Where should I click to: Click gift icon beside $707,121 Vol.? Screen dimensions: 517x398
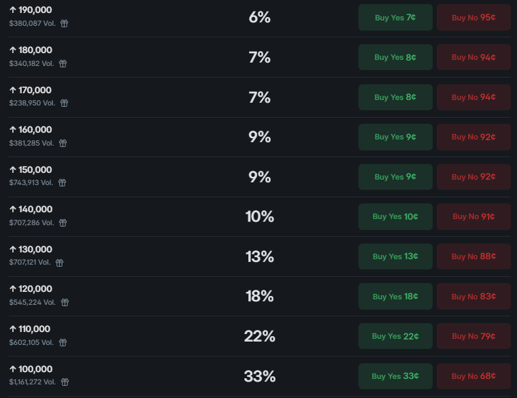(60, 263)
